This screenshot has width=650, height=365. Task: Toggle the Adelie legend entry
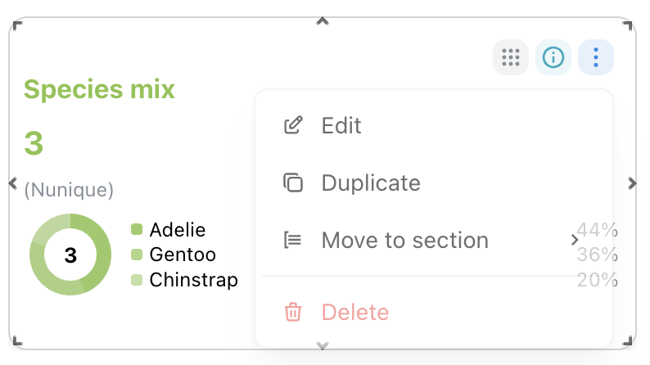click(168, 229)
